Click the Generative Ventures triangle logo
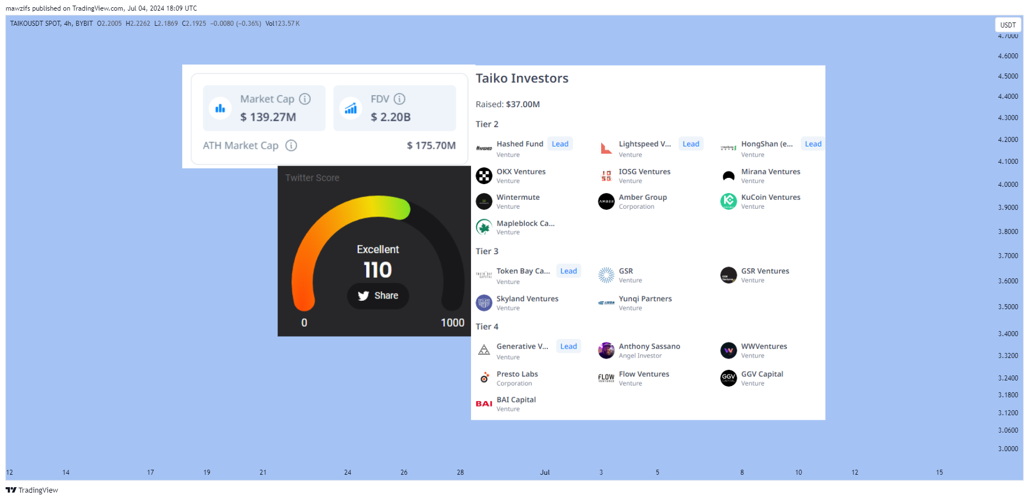This screenshot has width=1029, height=500. [484, 350]
